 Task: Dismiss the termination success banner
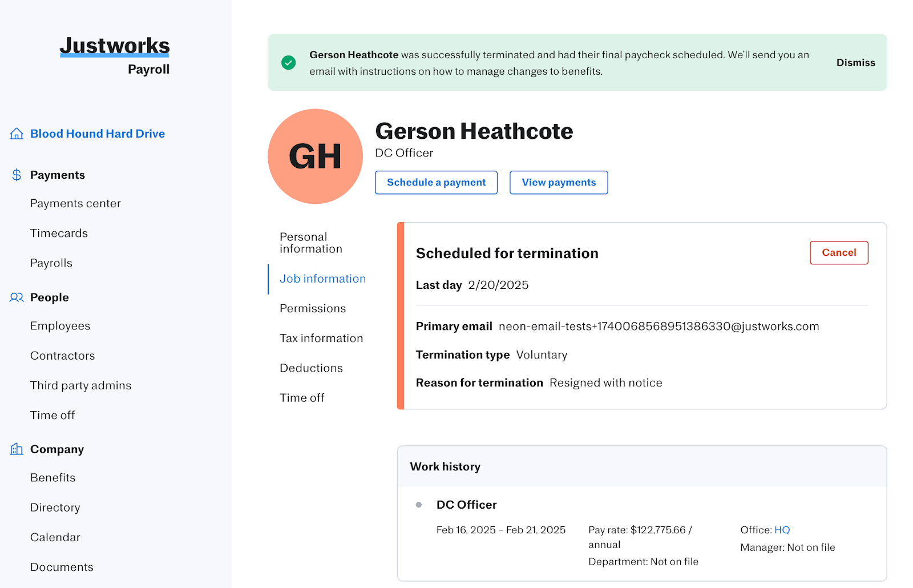click(x=855, y=63)
